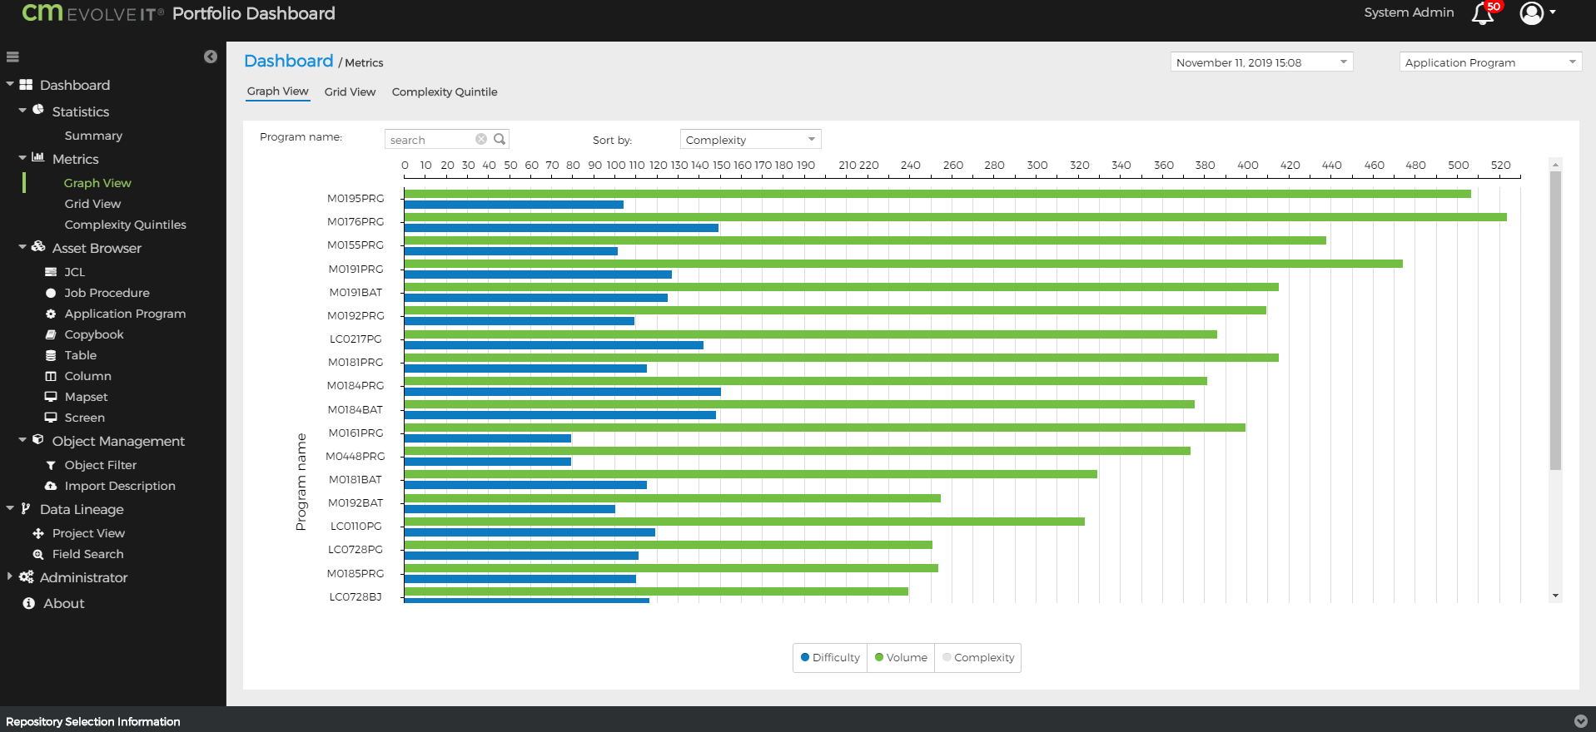Click the Screen monitor icon

tap(51, 418)
